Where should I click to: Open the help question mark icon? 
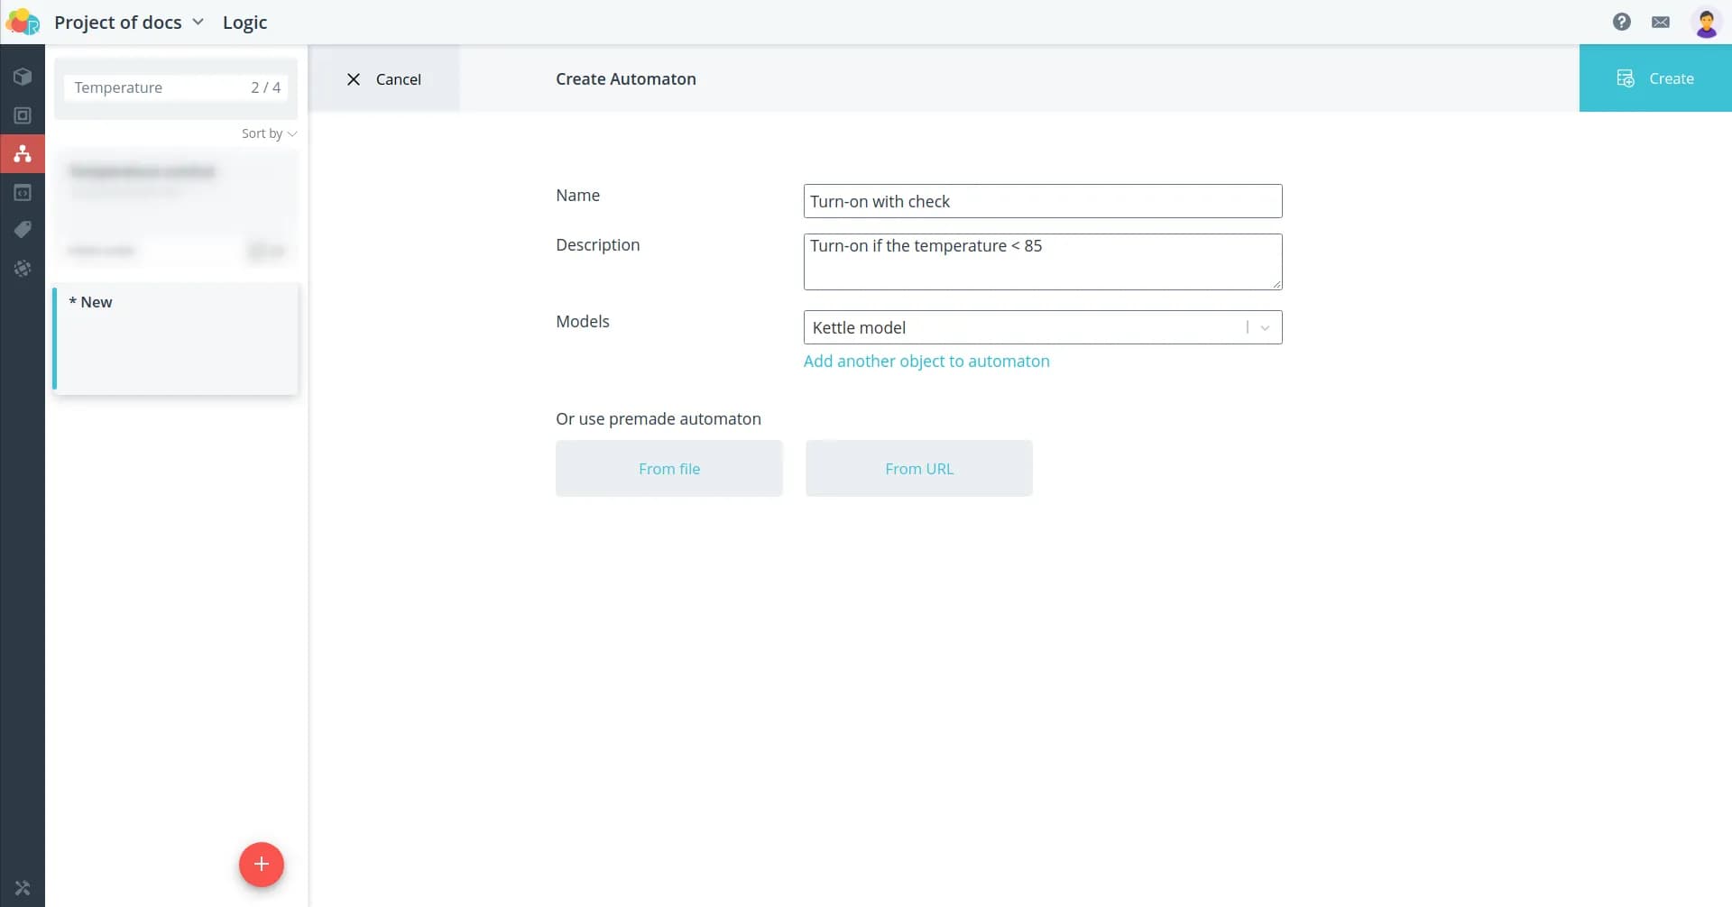coord(1621,22)
